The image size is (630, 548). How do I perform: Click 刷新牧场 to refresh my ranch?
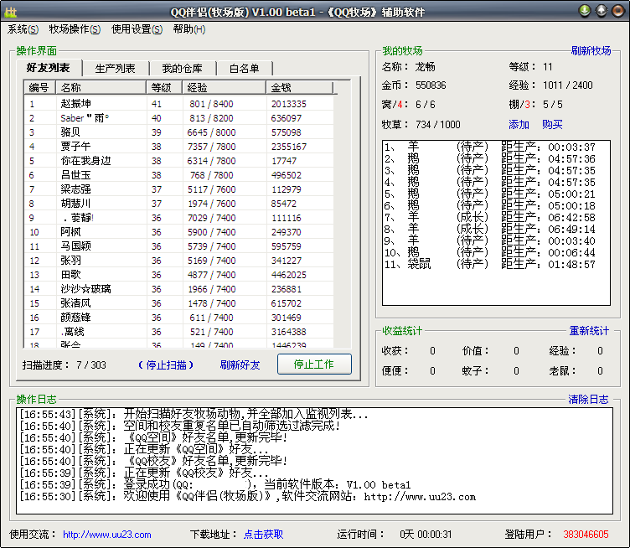[x=591, y=51]
